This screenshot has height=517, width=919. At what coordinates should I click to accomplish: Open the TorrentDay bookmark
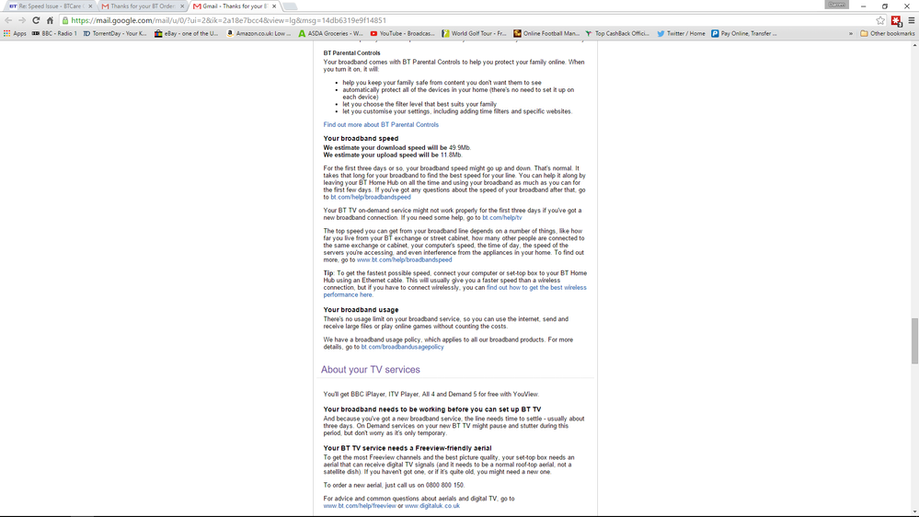(x=115, y=33)
